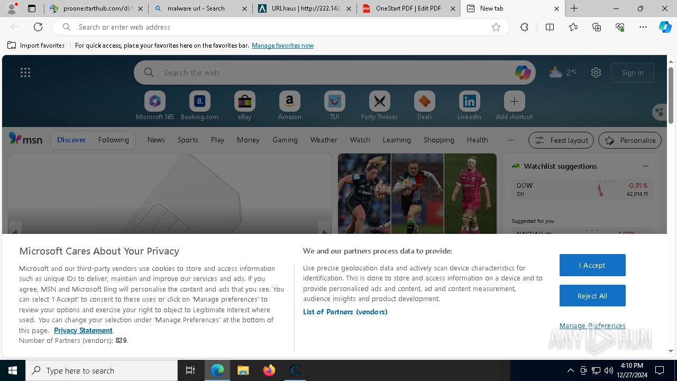
Task: Open the Gaming category
Action: tap(285, 140)
